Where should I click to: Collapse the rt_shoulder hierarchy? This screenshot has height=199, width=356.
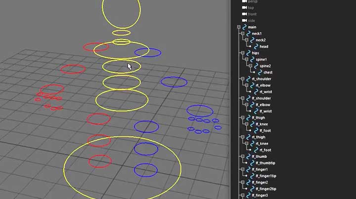[243, 79]
